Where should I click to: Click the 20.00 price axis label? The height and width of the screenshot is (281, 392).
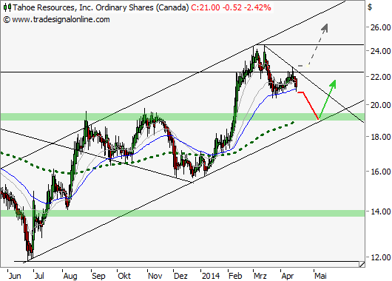click(380, 105)
